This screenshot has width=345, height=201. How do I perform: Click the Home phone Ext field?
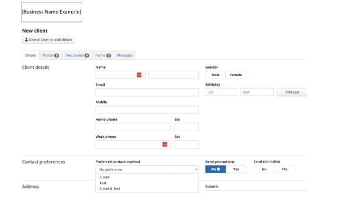click(187, 127)
